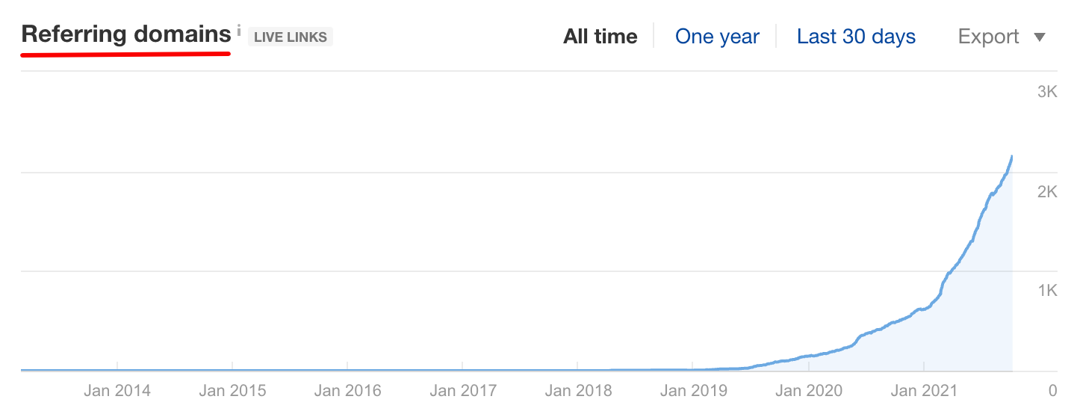1074x420 pixels.
Task: Switch to the One year view
Action: 717,37
